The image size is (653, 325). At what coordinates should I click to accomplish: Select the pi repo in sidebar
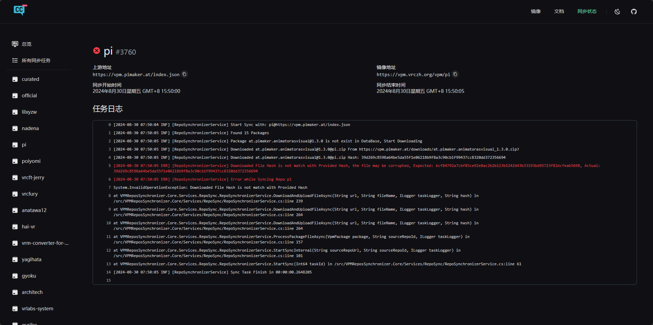tap(24, 145)
